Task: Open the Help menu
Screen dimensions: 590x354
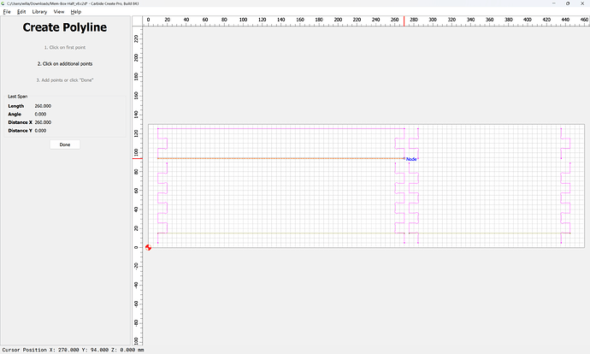Action: click(75, 12)
